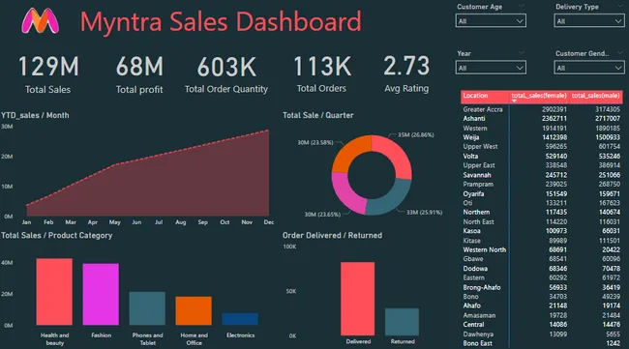
Task: Open the Customer Age dropdown
Action: point(491,21)
